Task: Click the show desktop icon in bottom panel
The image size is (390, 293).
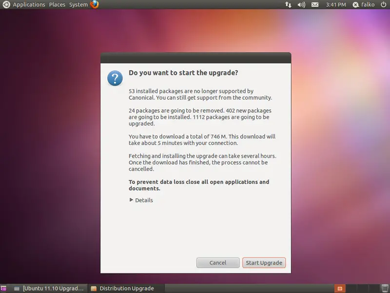Action: coord(3,289)
